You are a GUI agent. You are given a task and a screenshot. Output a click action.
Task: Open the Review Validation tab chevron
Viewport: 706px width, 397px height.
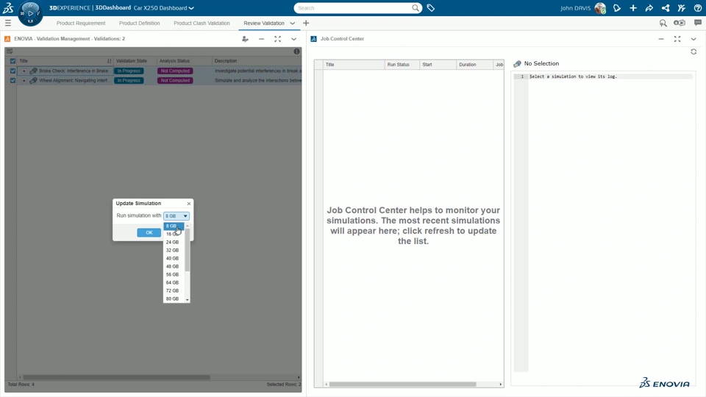(x=292, y=23)
